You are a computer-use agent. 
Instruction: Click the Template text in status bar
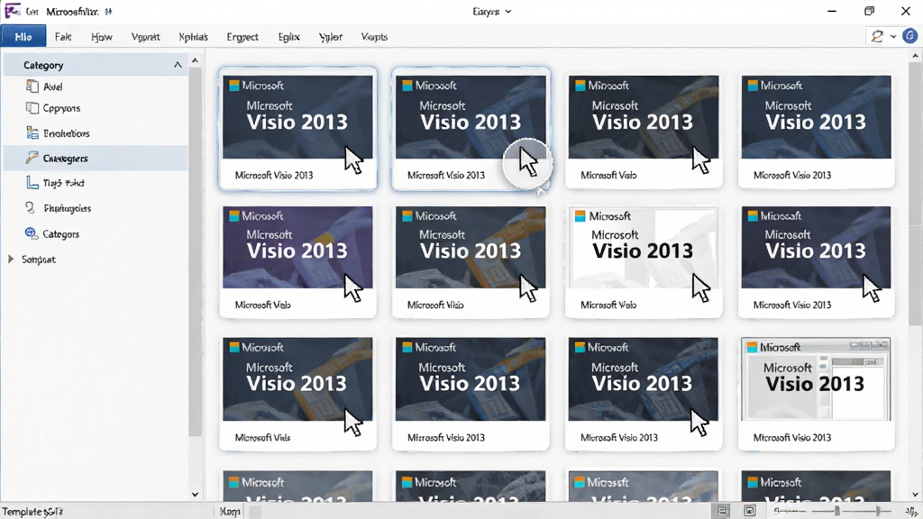coord(32,512)
